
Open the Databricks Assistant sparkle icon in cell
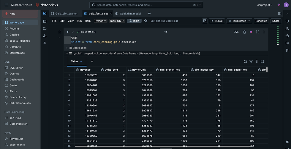click(x=251, y=32)
